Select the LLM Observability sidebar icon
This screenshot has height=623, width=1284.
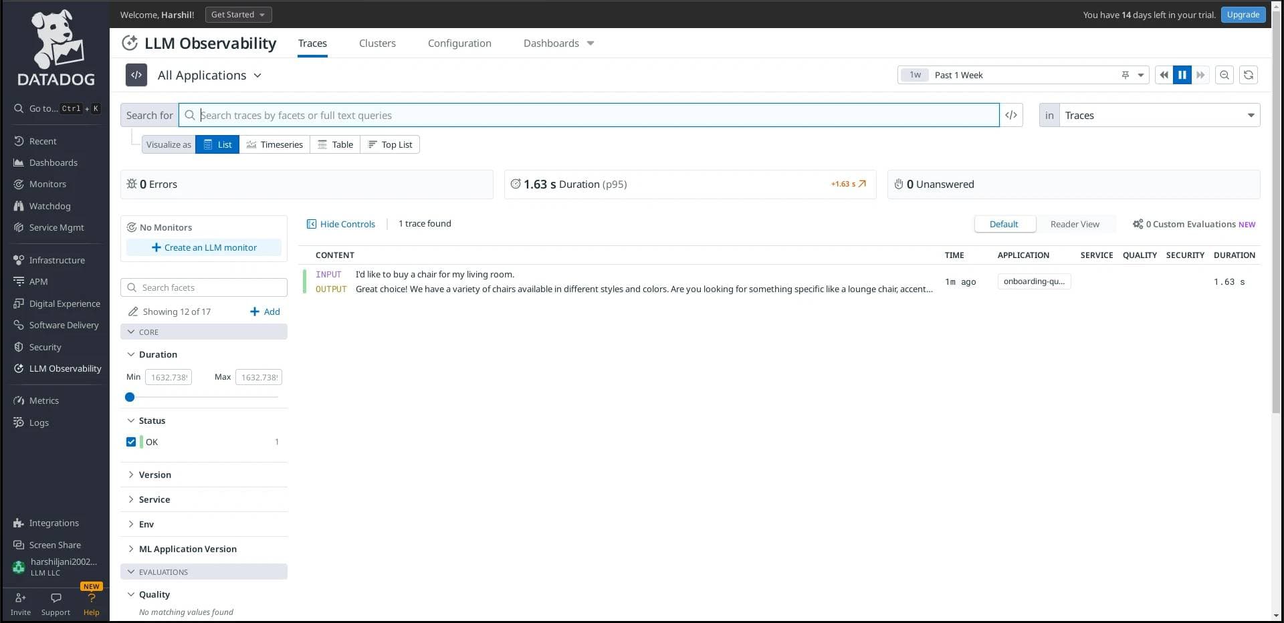click(19, 368)
